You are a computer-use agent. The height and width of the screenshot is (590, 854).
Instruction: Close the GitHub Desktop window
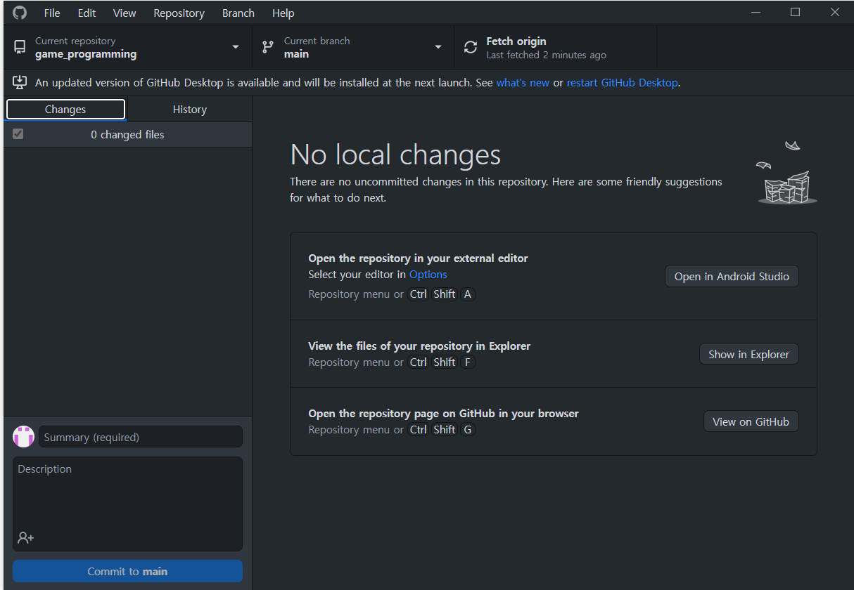834,12
